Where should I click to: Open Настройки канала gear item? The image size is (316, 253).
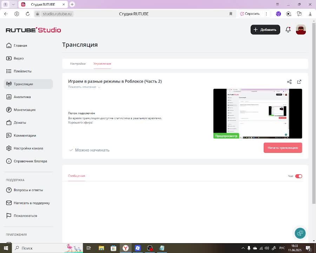coord(24,148)
